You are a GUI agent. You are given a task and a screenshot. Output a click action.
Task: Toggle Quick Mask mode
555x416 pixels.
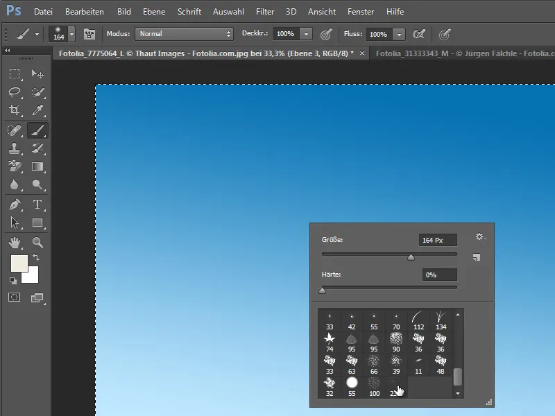coord(15,297)
